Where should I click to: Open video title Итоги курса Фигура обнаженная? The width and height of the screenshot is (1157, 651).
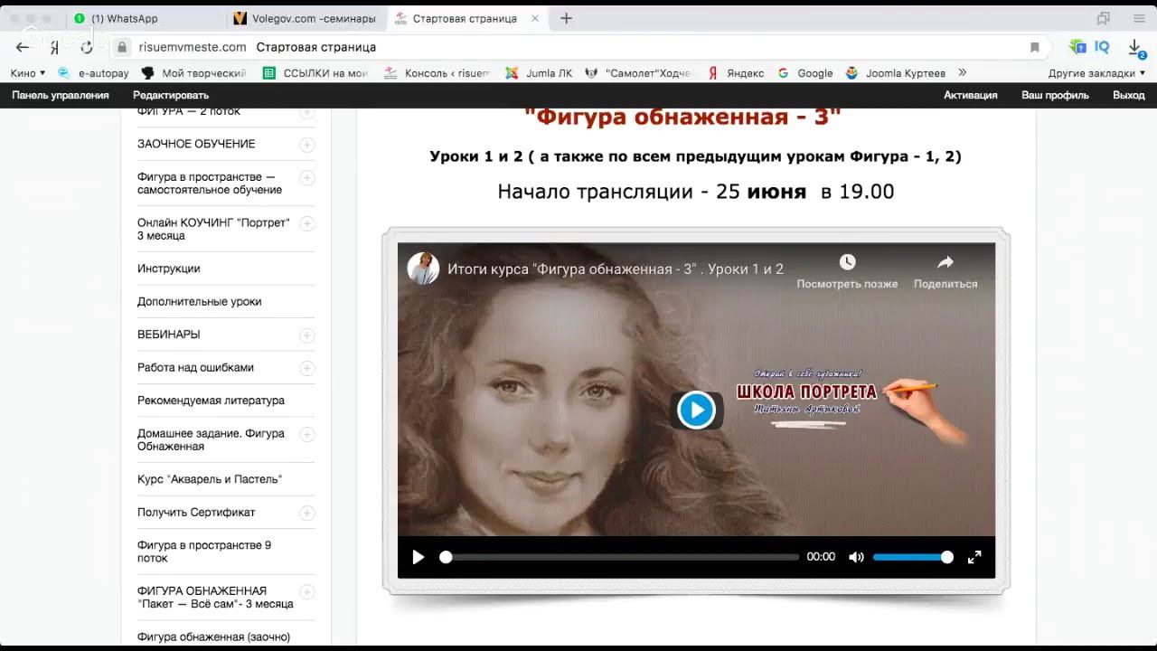(x=616, y=269)
